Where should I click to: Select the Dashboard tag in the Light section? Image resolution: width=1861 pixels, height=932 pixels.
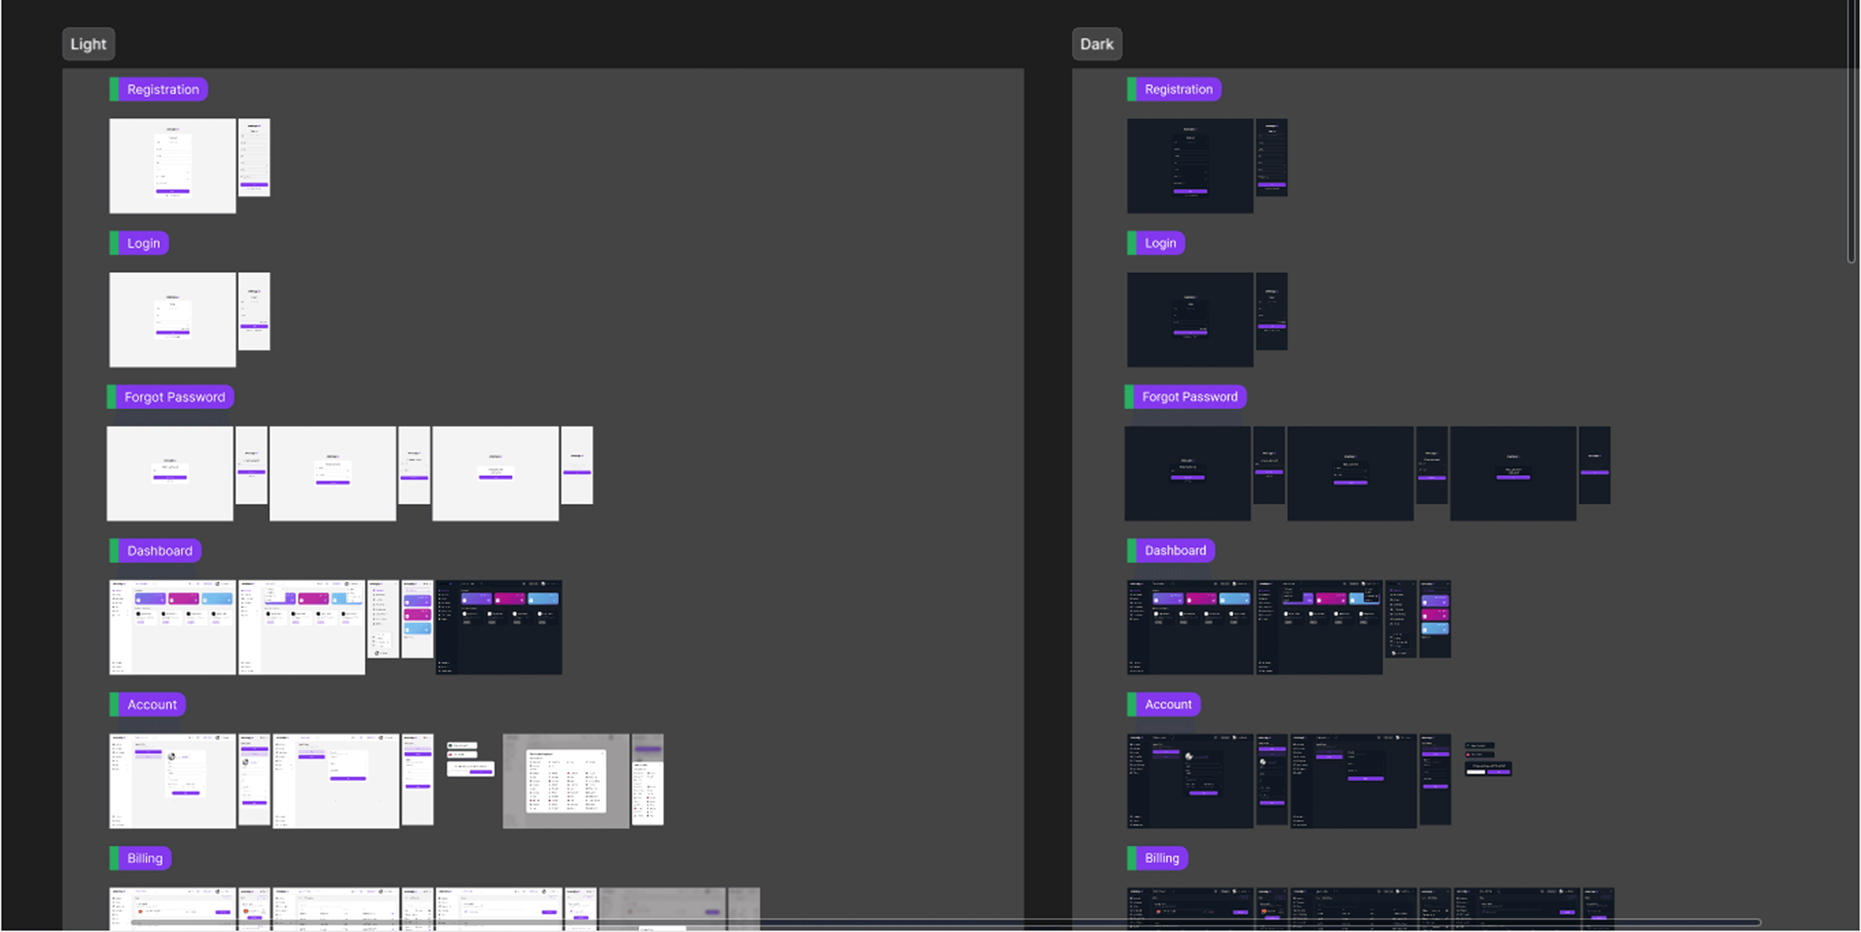[160, 550]
